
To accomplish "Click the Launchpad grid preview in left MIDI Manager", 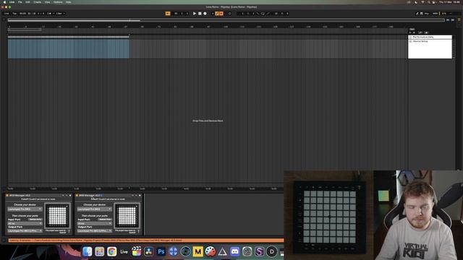I will (x=57, y=216).
